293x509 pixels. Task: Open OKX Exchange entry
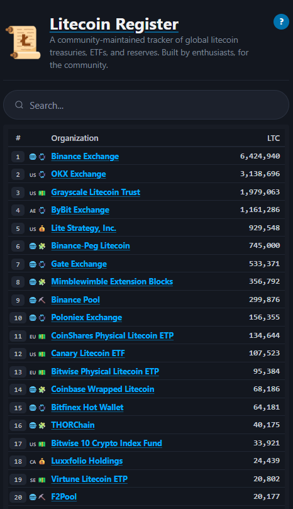pos(79,174)
